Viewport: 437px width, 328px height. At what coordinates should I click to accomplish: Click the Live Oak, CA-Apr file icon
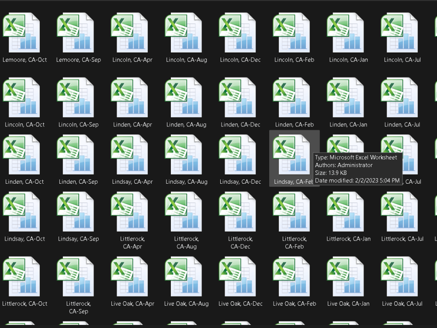tap(130, 277)
